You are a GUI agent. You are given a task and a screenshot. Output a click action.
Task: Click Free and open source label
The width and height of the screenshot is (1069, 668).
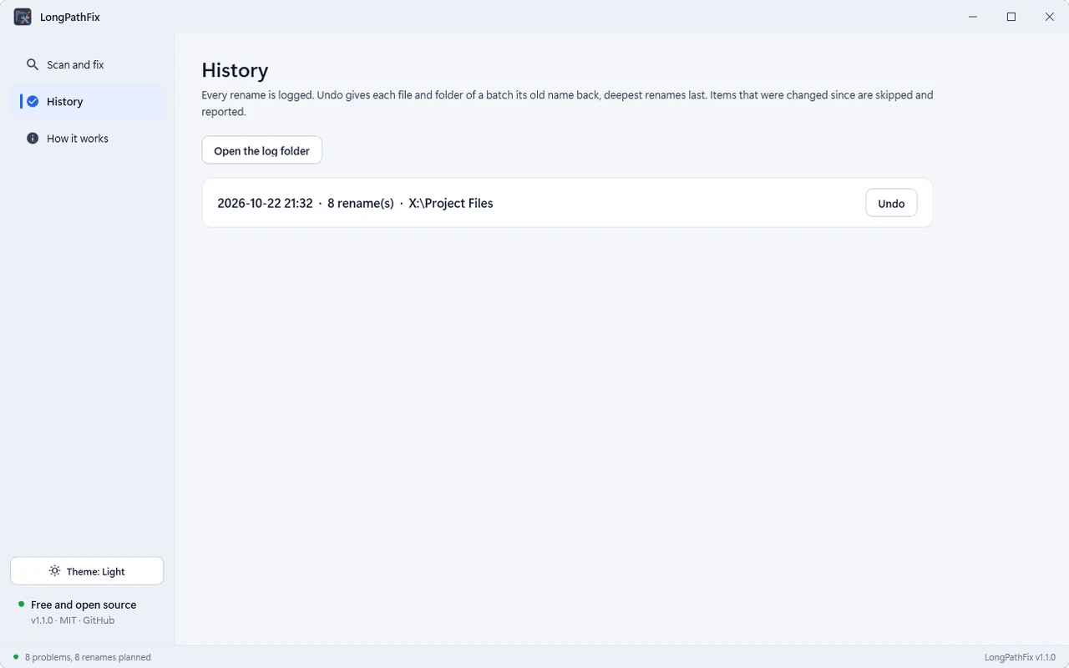tap(84, 605)
